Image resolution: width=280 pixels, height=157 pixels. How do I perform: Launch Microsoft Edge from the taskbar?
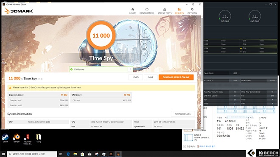(68, 154)
